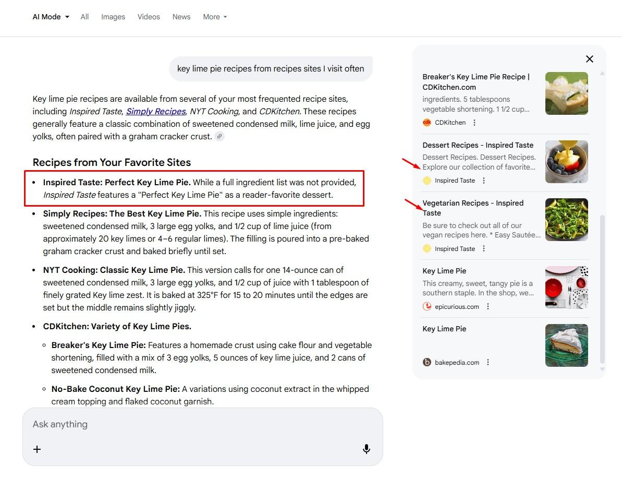This screenshot has height=479, width=622.
Task: Click the plus icon to add attachment
Action: (x=37, y=449)
